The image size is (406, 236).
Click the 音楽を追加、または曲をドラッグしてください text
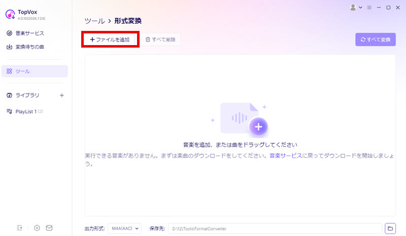coord(240,145)
